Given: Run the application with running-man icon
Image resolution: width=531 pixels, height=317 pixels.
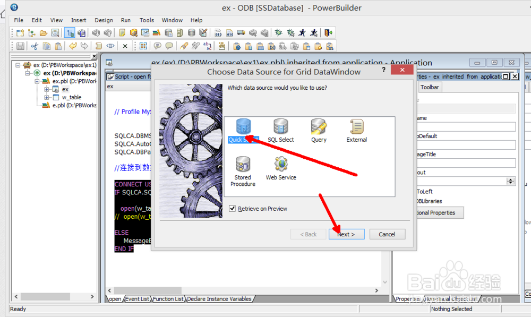Looking at the screenshot, I should pos(302,33).
